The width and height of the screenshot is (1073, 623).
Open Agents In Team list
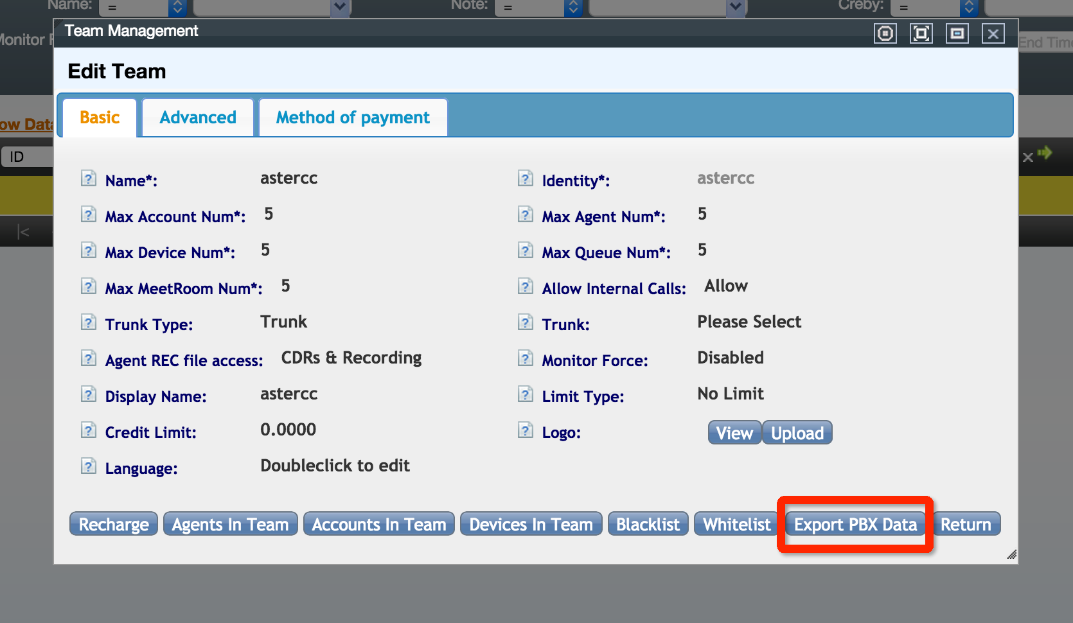click(x=230, y=524)
